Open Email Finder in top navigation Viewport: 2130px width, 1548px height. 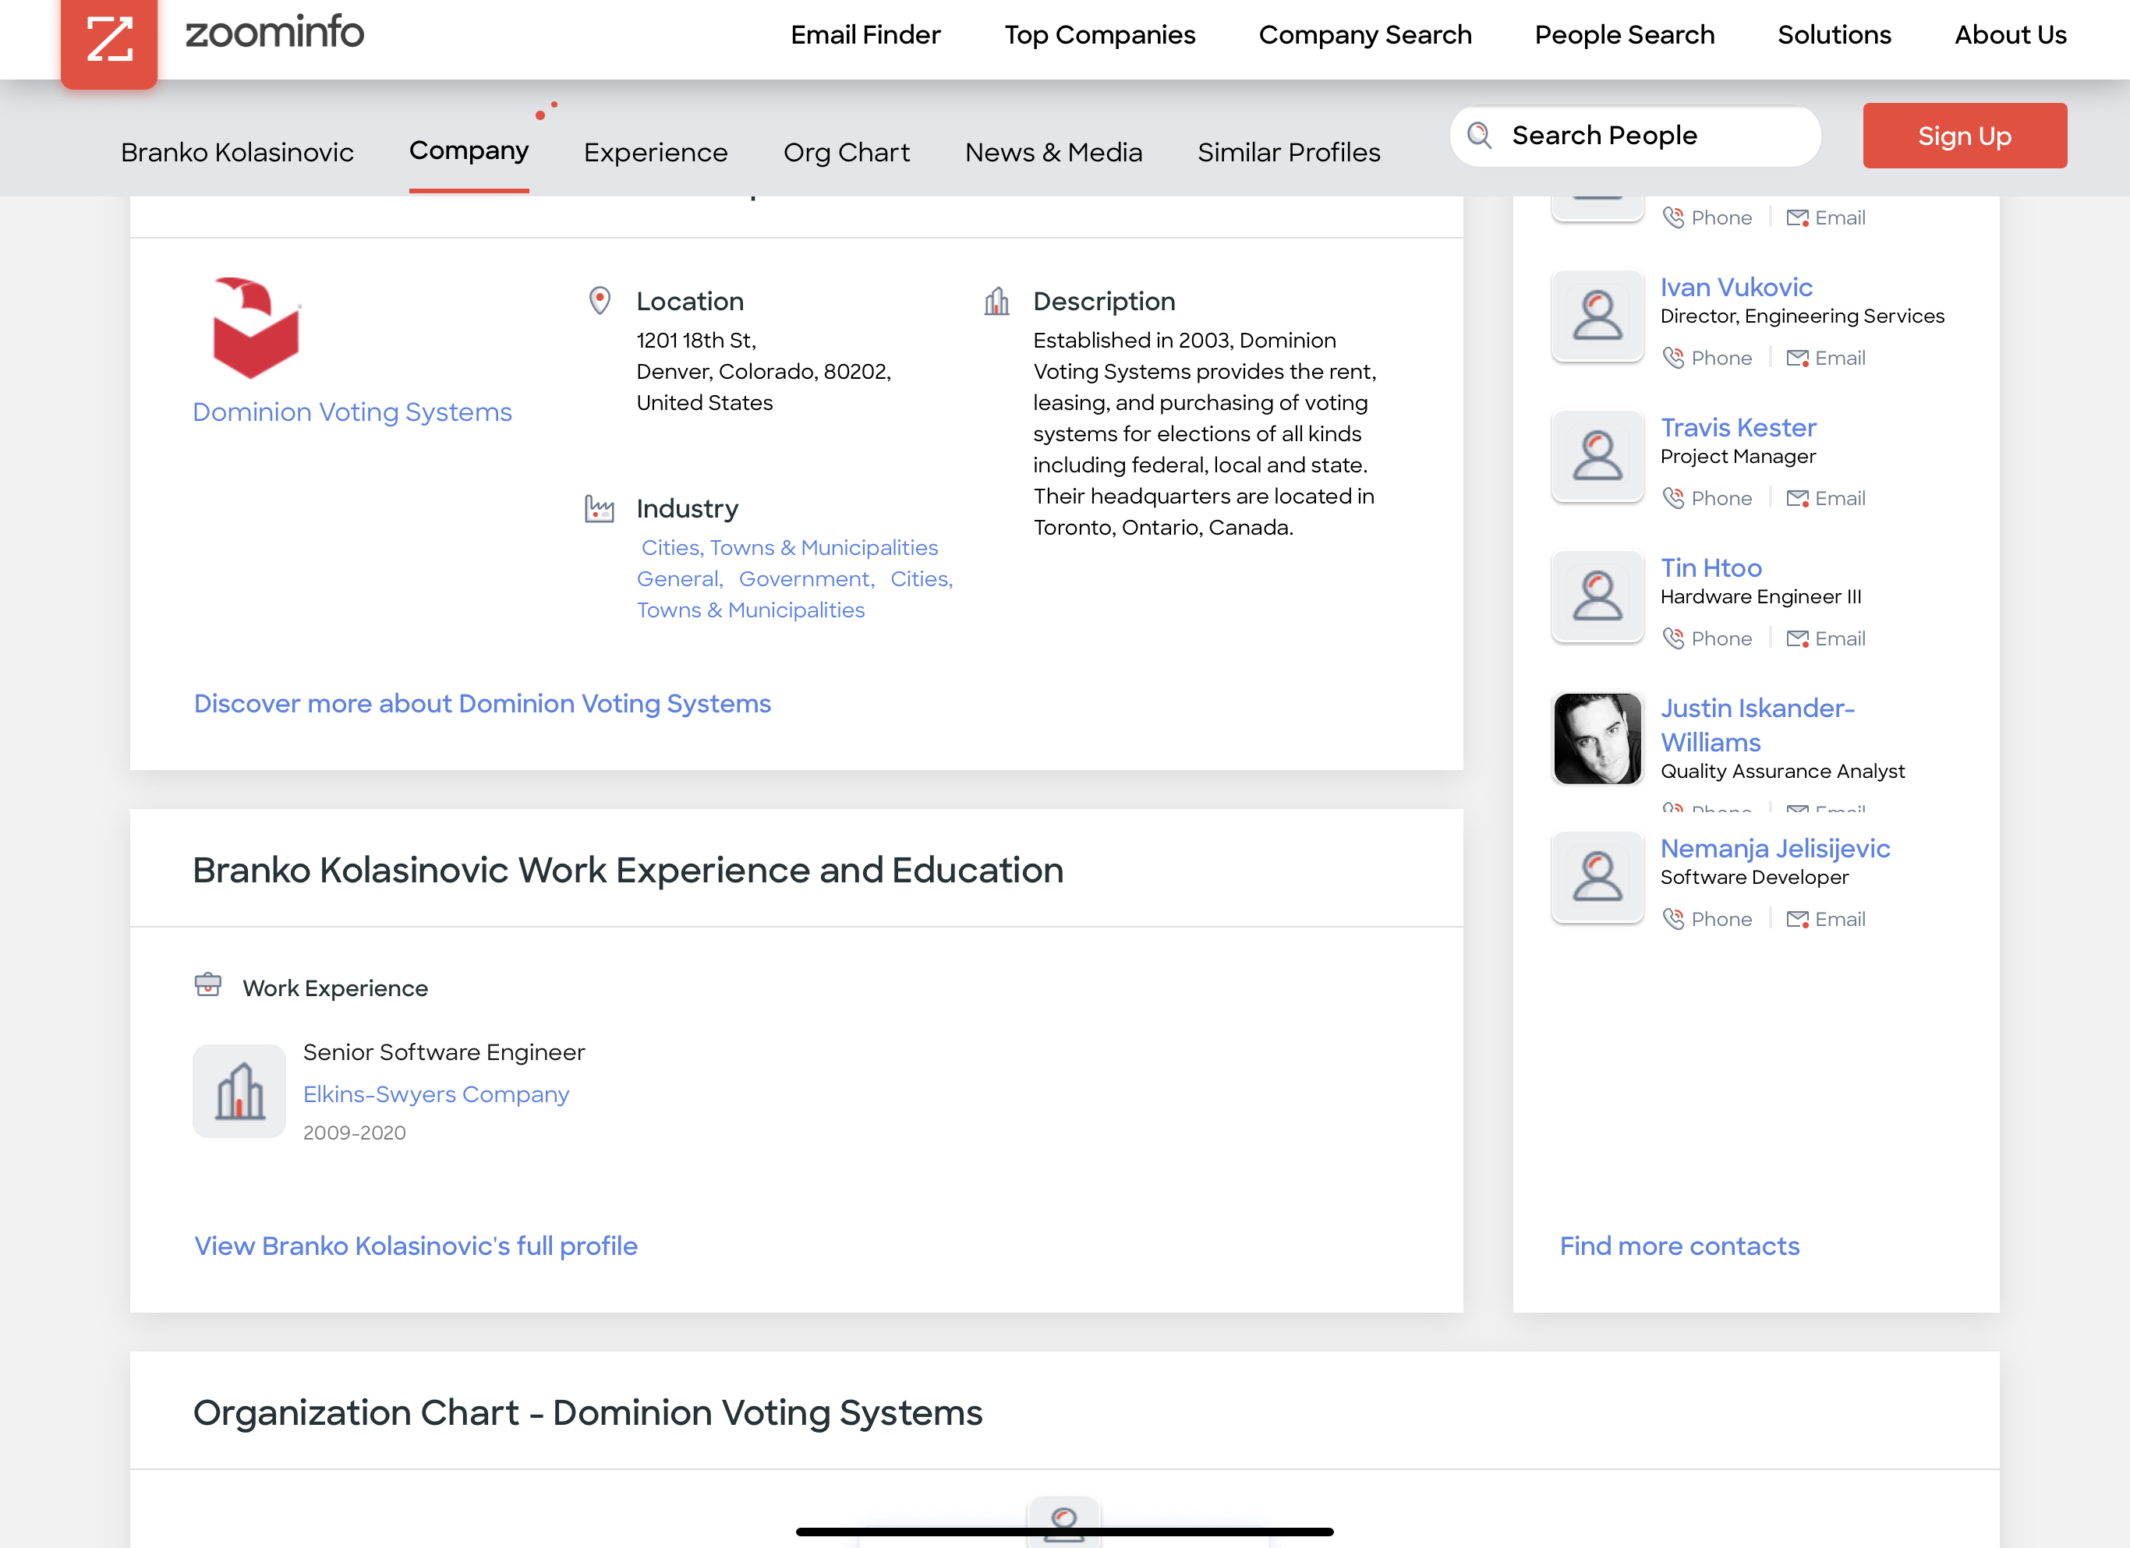point(865,35)
